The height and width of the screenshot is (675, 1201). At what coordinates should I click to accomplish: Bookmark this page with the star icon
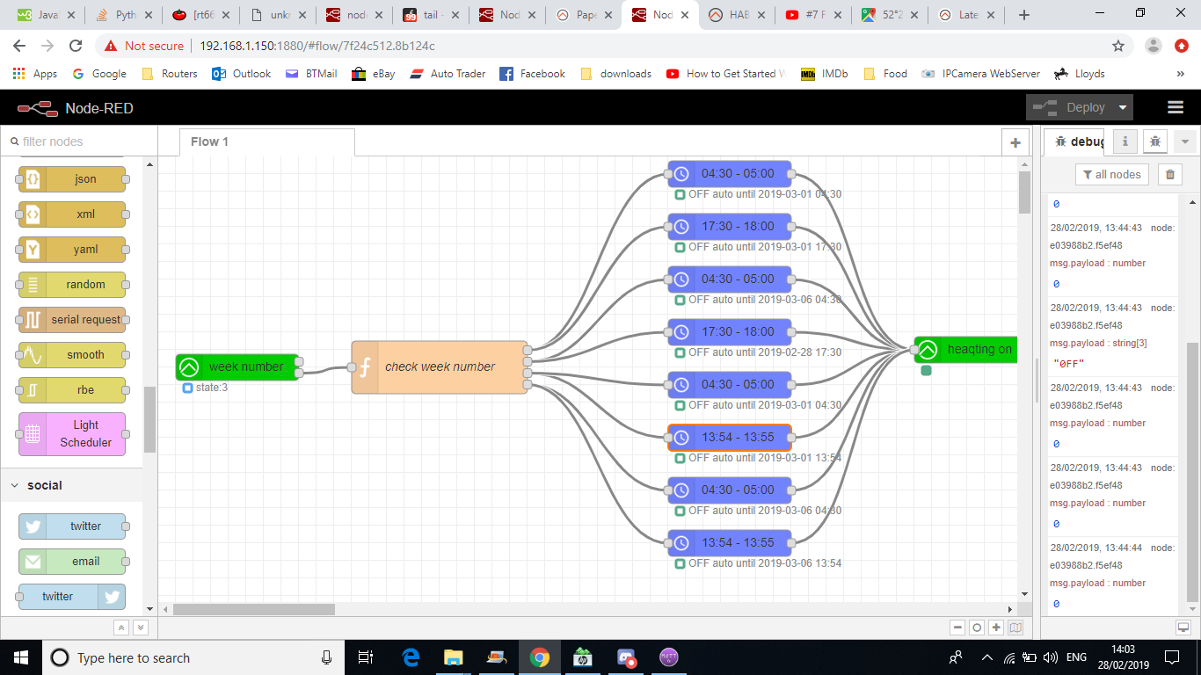pyautogui.click(x=1118, y=46)
